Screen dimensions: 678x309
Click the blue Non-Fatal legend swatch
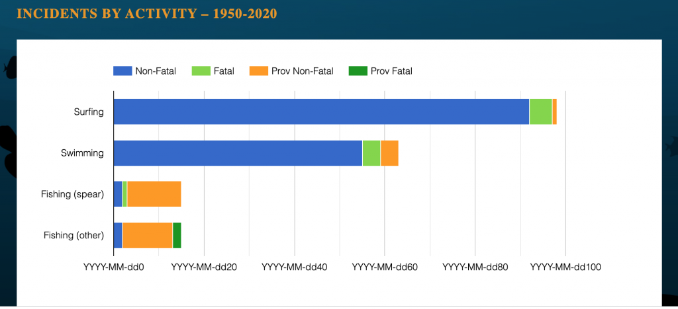click(x=122, y=71)
